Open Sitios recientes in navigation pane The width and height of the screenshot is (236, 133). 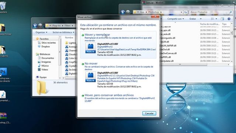click(48, 43)
